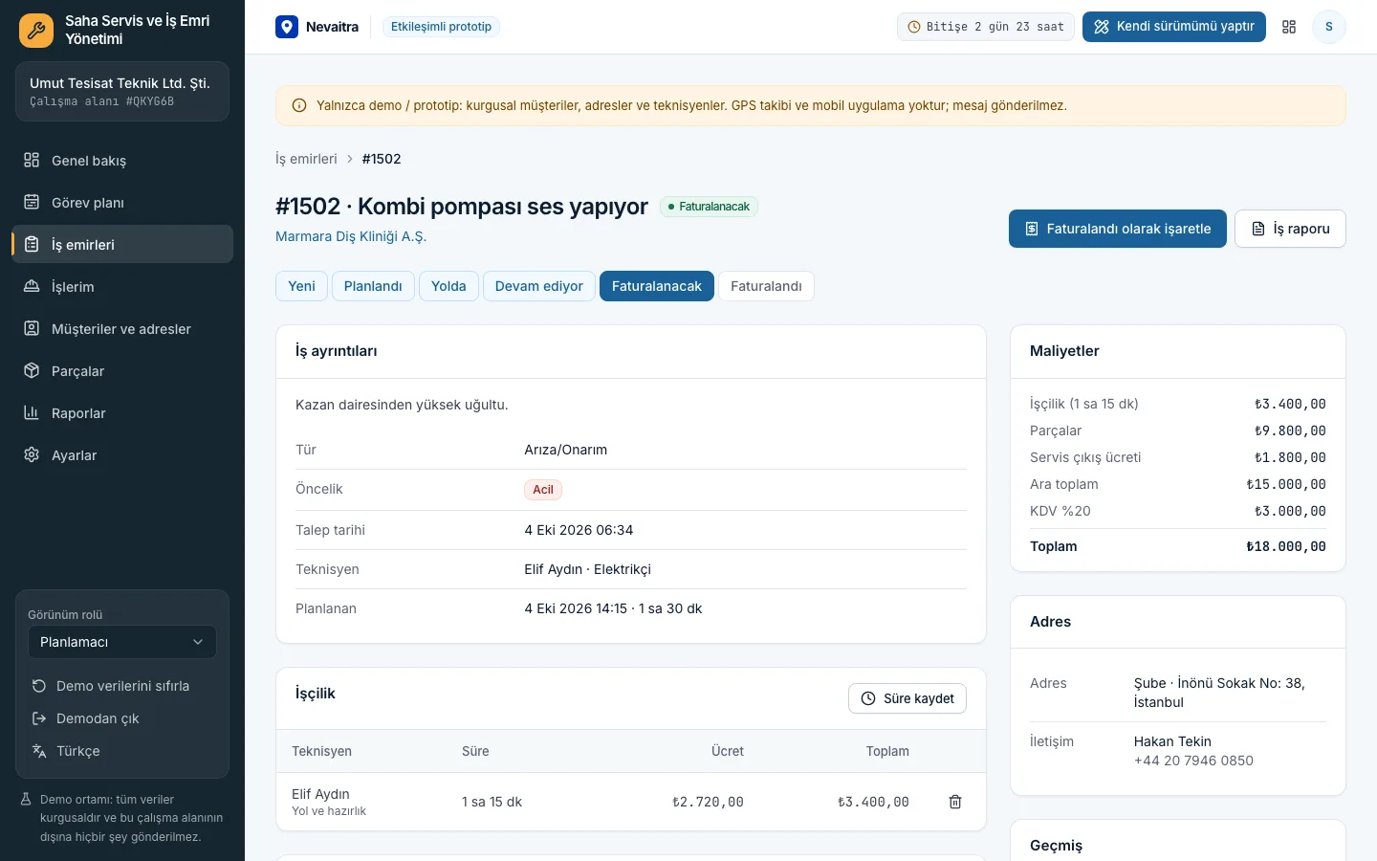Click Elif Aydın · Elektrikçi technician value

click(587, 569)
